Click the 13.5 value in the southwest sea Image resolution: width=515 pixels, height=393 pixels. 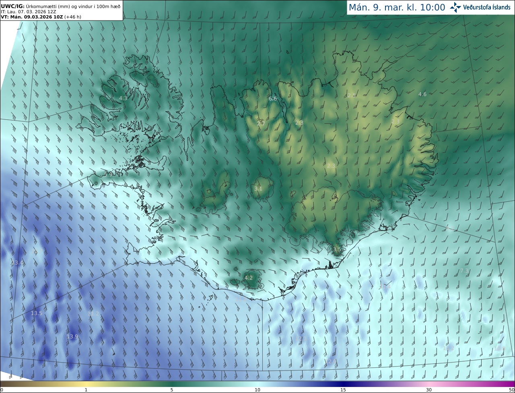(37, 313)
